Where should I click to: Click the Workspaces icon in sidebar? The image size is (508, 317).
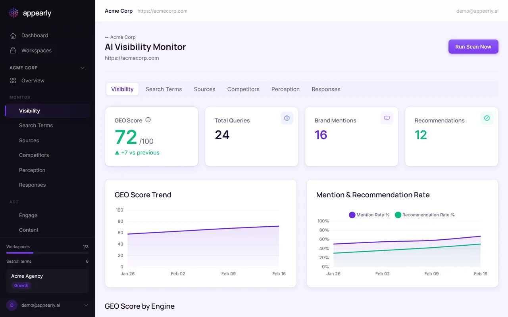click(13, 51)
